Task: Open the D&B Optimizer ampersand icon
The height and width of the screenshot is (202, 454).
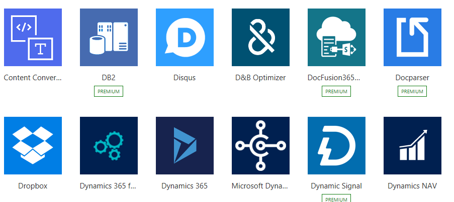Action: (x=260, y=37)
